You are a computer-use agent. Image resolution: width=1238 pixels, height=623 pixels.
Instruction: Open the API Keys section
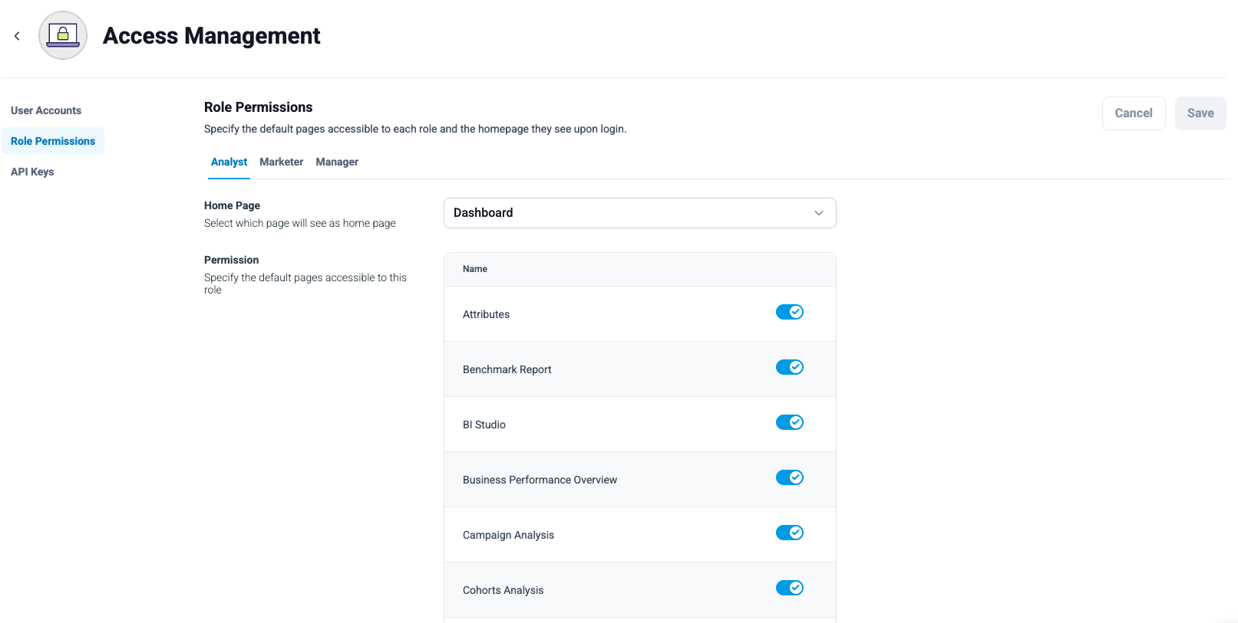click(32, 172)
